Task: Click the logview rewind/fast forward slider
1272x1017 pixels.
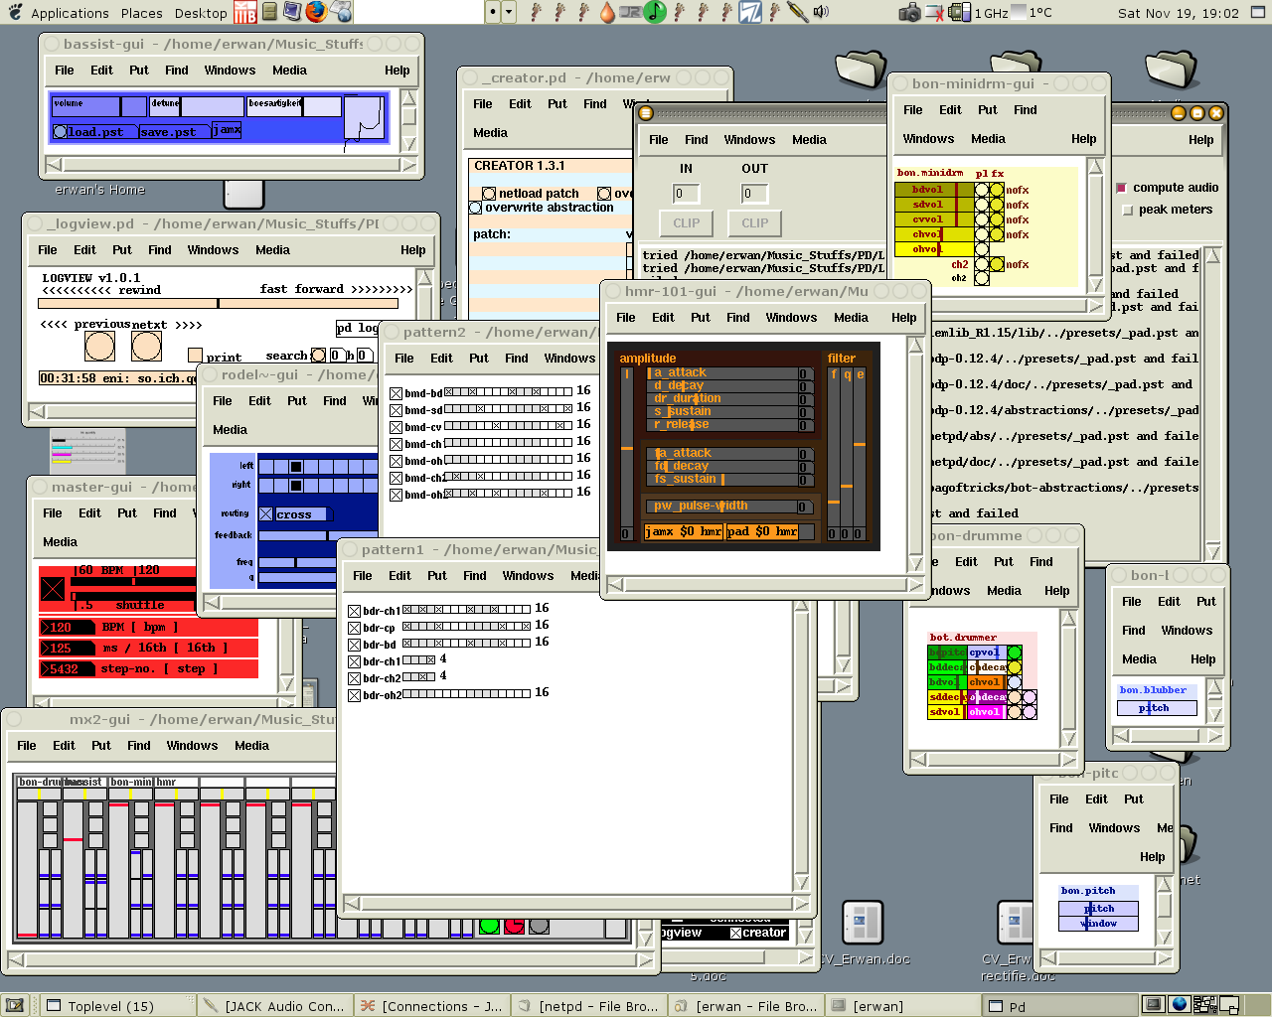Action: tap(219, 304)
